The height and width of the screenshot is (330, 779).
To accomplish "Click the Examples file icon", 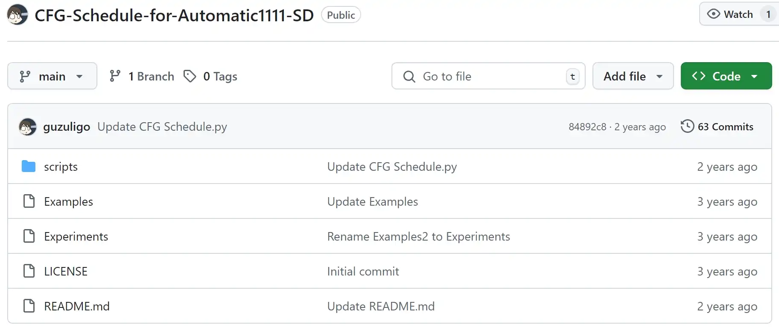I will tap(29, 201).
